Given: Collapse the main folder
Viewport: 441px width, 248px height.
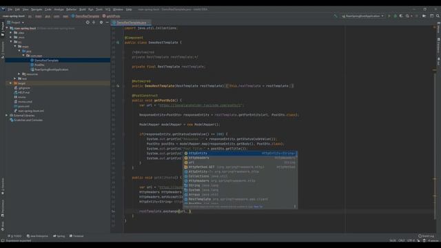Looking at the screenshot, I should pyautogui.click(x=15, y=46).
